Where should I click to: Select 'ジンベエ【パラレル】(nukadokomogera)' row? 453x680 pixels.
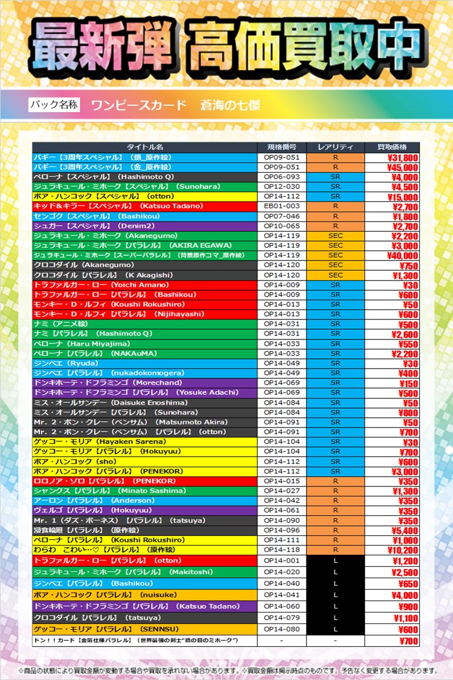(226, 373)
